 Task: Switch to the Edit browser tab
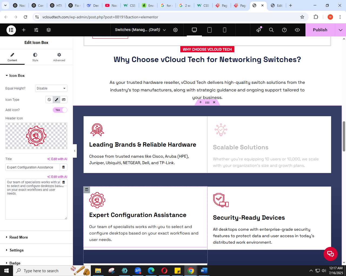[277, 5]
